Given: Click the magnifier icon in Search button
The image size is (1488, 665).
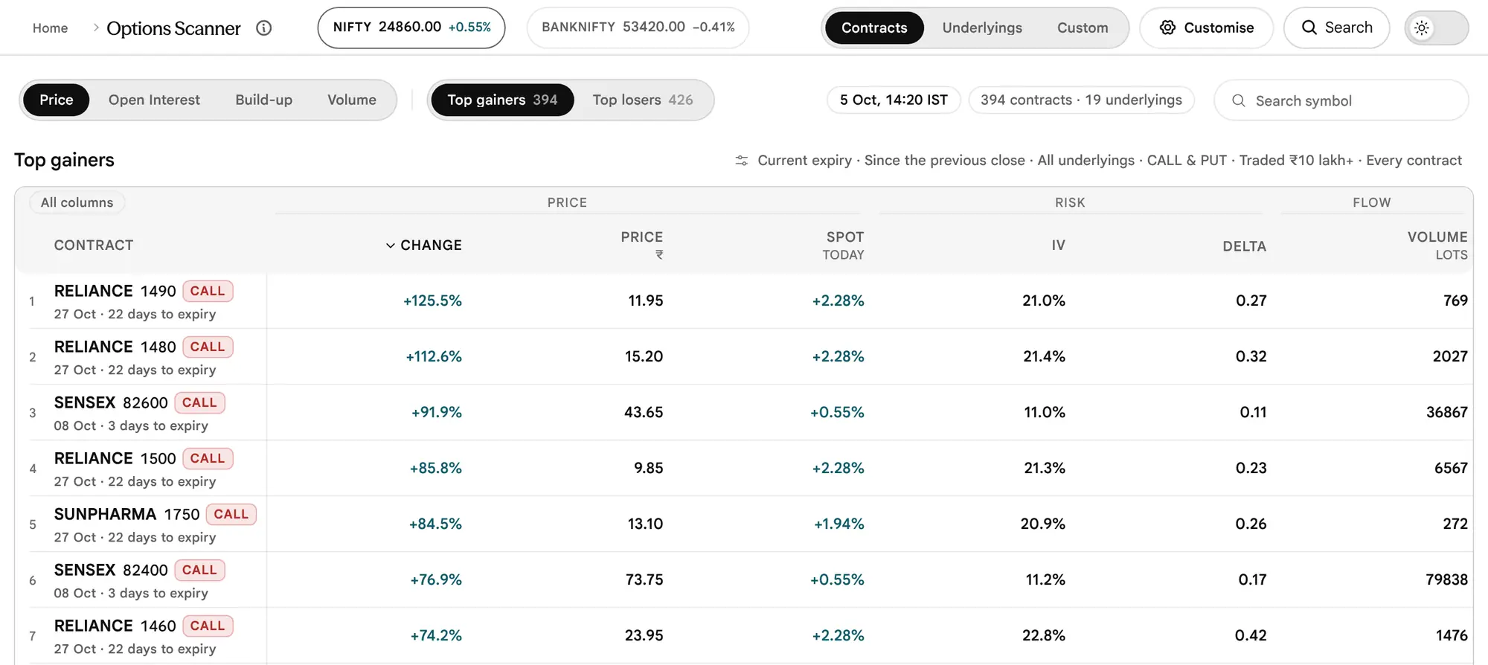Looking at the screenshot, I should pyautogui.click(x=1309, y=28).
